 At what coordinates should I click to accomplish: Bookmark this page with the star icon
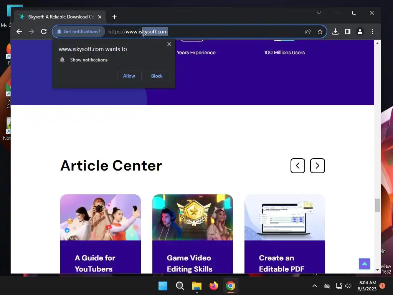(320, 31)
